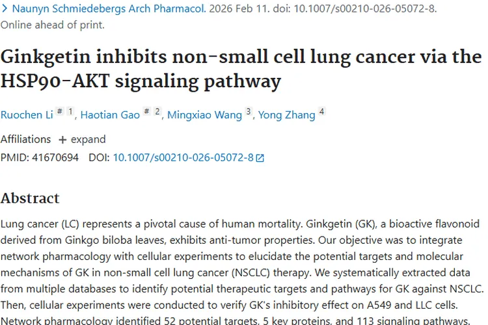Open the DOI link 10.1007/s00210-026-05072-8

tap(183, 157)
